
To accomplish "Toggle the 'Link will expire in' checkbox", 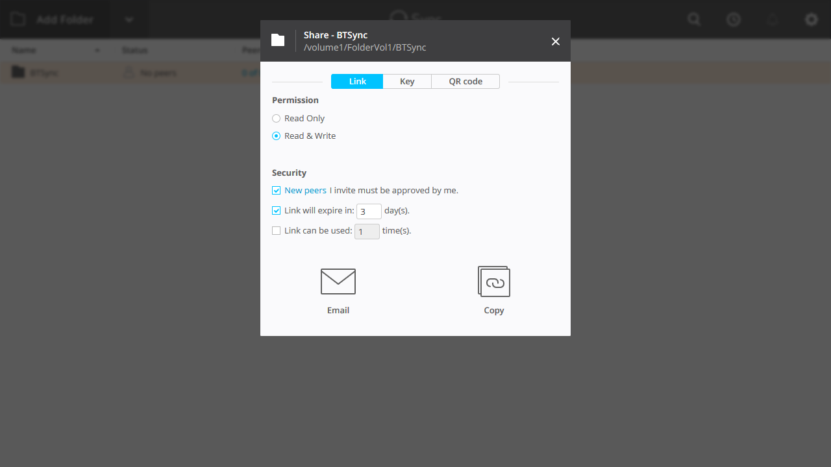I will (x=277, y=211).
